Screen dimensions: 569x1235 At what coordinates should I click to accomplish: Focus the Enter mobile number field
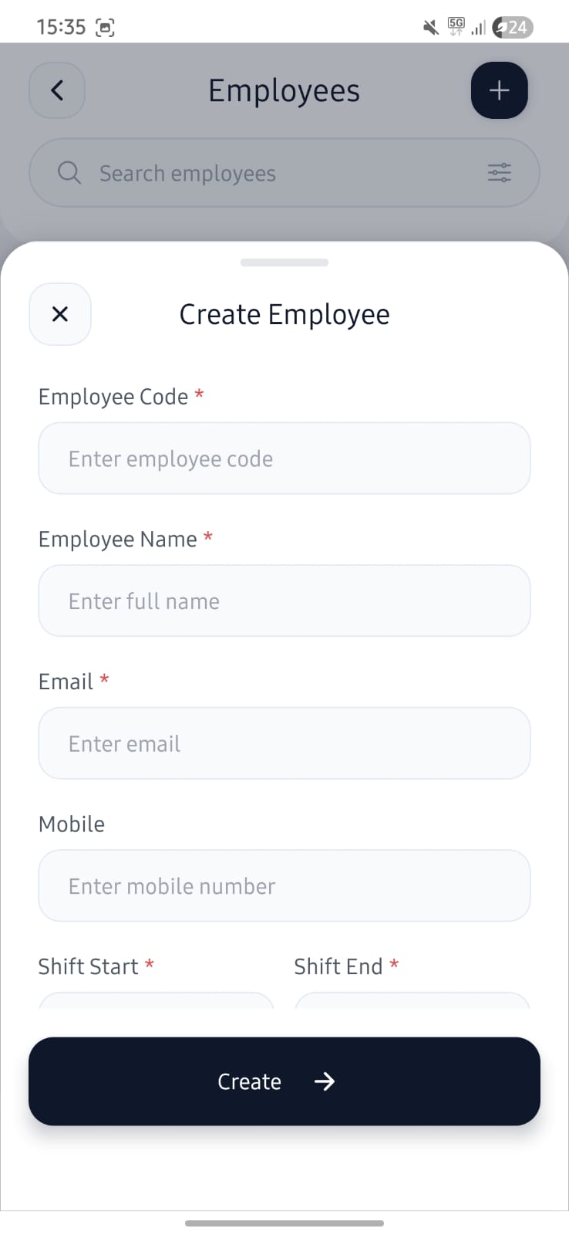click(284, 885)
